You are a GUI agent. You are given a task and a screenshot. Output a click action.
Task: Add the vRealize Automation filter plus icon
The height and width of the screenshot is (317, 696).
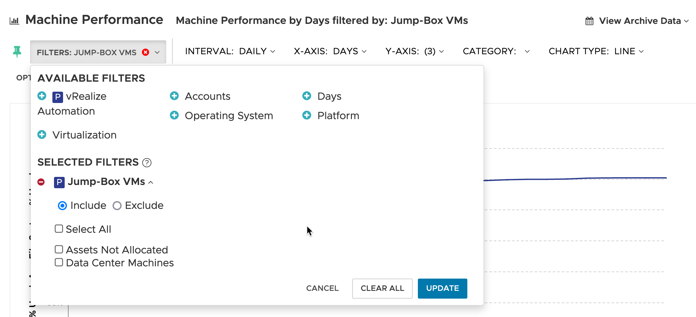(42, 96)
